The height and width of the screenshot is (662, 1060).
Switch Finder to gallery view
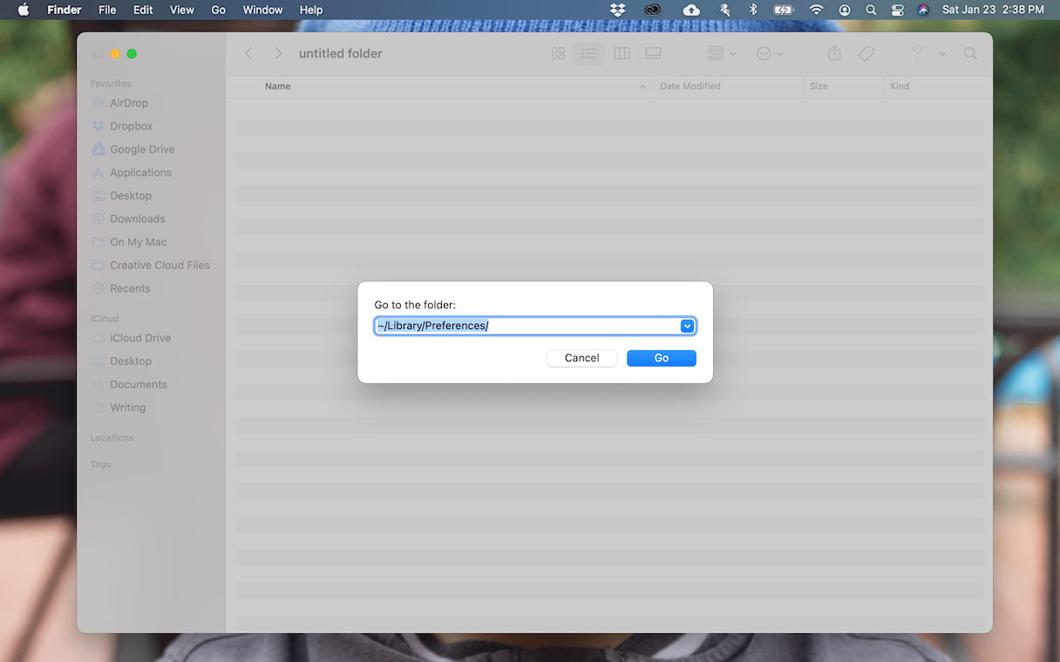pos(653,54)
